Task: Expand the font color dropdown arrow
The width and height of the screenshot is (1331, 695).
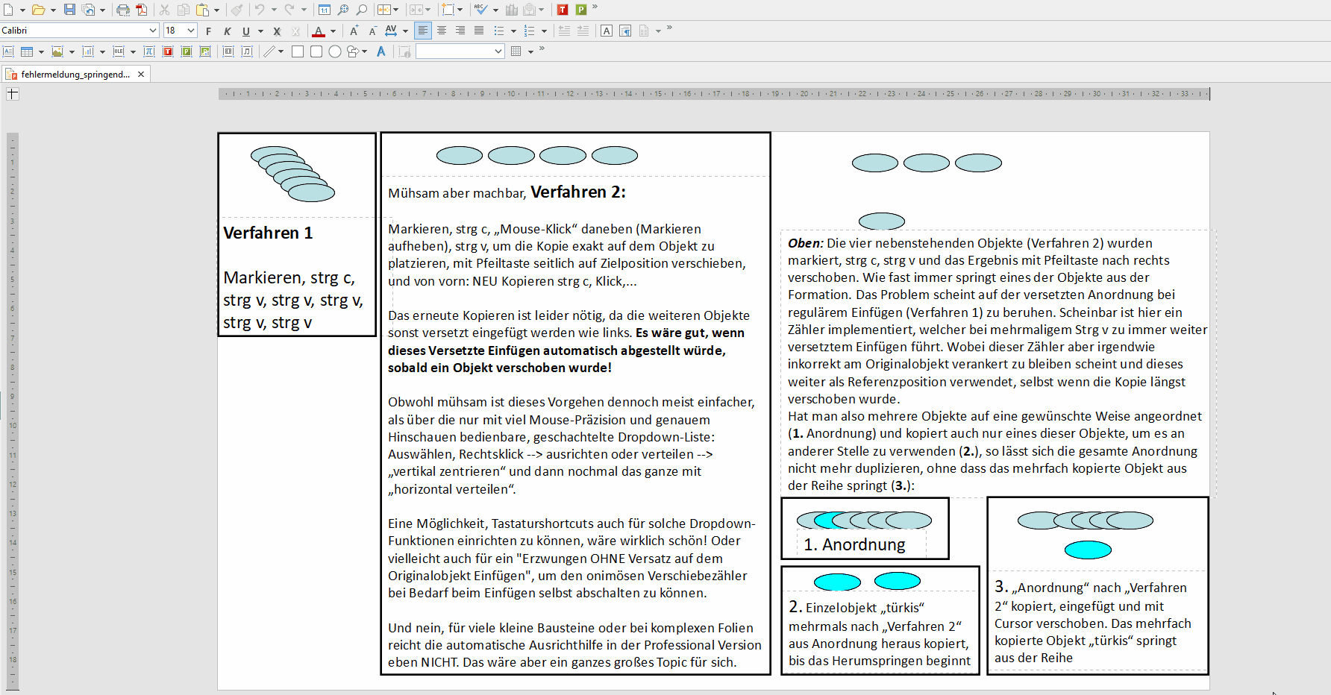Action: click(x=333, y=31)
